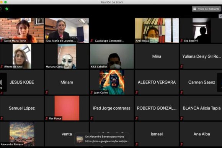
Task: Click muted mic icon on Eva Becerril tile
Action: click(x=182, y=41)
